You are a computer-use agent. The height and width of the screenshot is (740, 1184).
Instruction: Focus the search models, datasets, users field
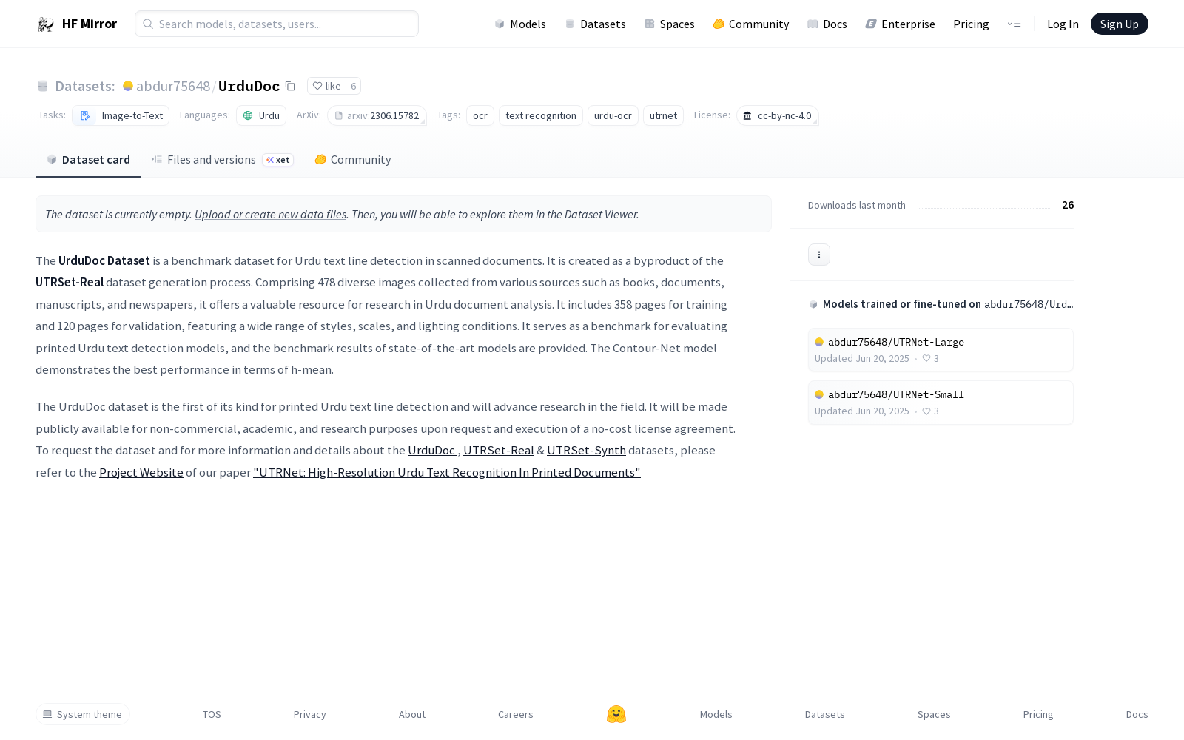(x=277, y=24)
